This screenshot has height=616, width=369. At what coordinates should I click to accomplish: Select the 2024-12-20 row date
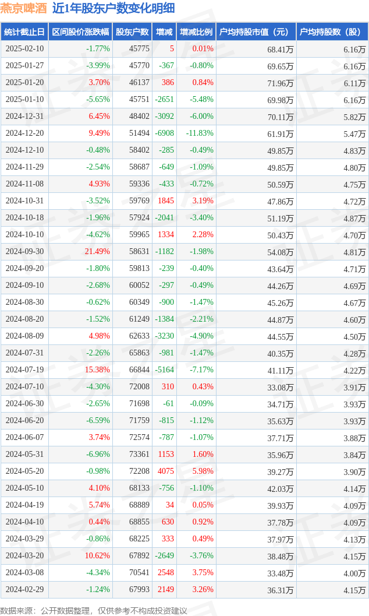(x=24, y=133)
